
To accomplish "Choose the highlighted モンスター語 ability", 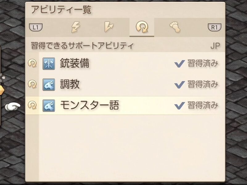I will 89,105.
